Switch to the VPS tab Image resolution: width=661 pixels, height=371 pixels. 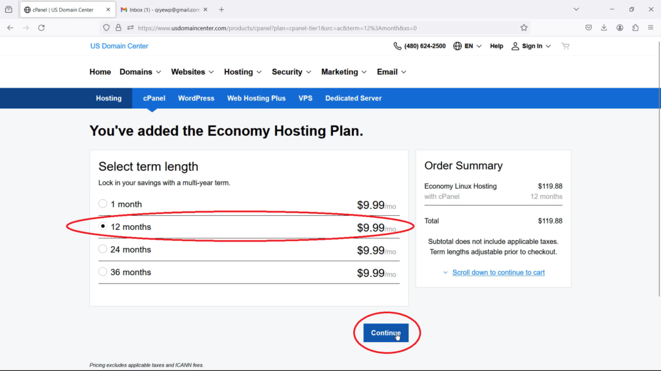point(305,98)
